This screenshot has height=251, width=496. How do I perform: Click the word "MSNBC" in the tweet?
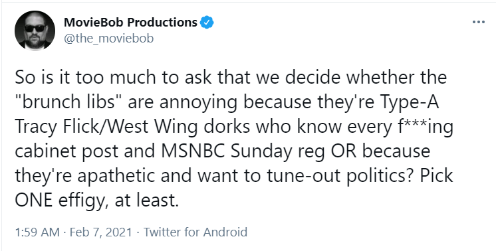pyautogui.click(x=193, y=151)
